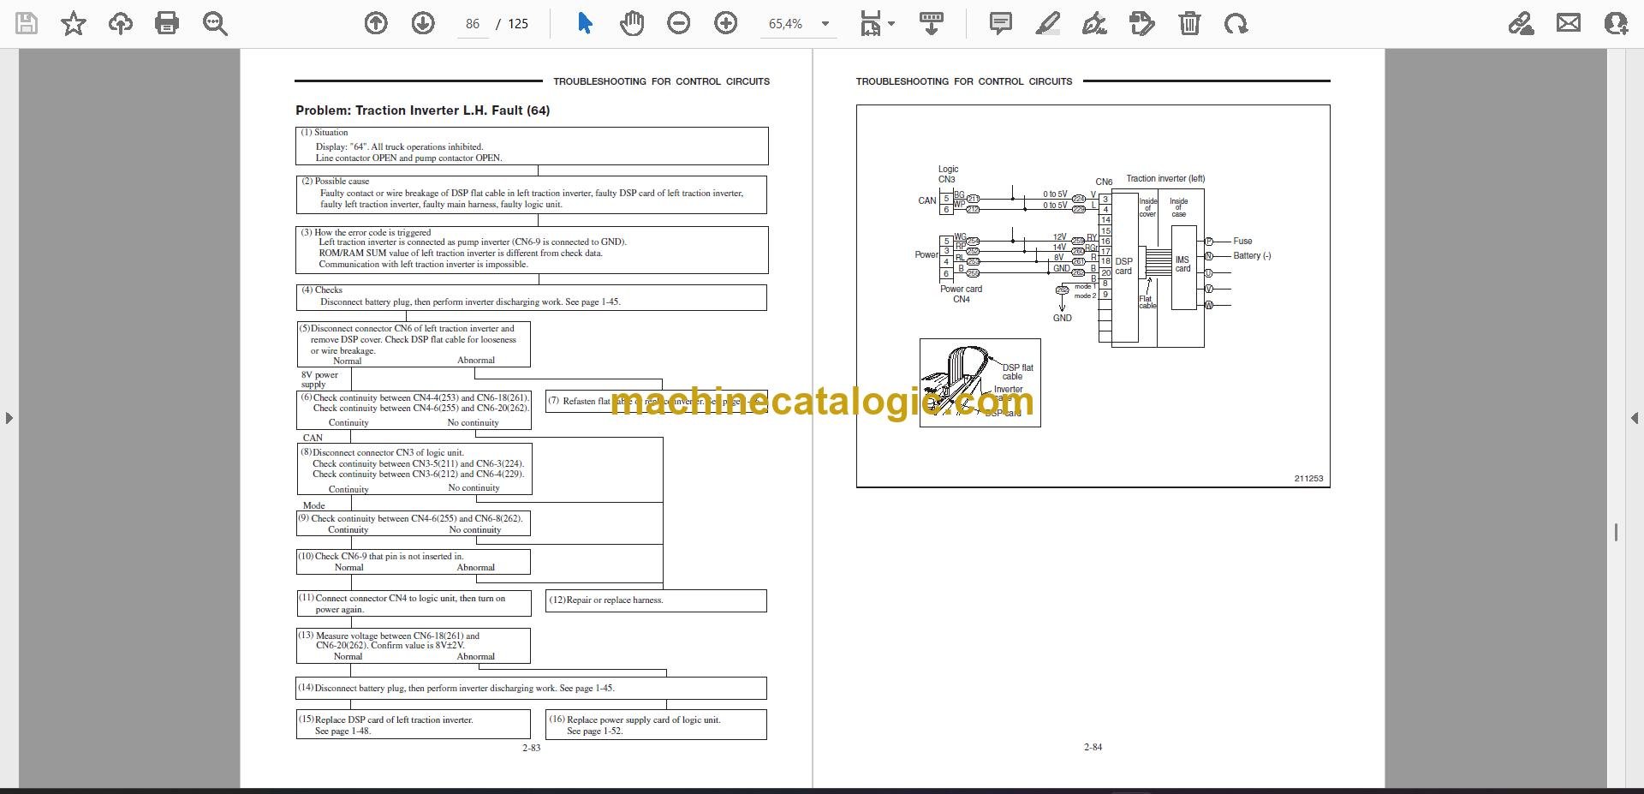Zoom in with the plus icon
Viewport: 1644px width, 794px height.
tap(726, 23)
